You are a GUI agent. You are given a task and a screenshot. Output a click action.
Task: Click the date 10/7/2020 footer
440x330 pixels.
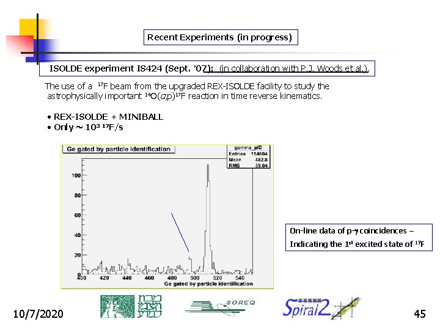pos(38,313)
